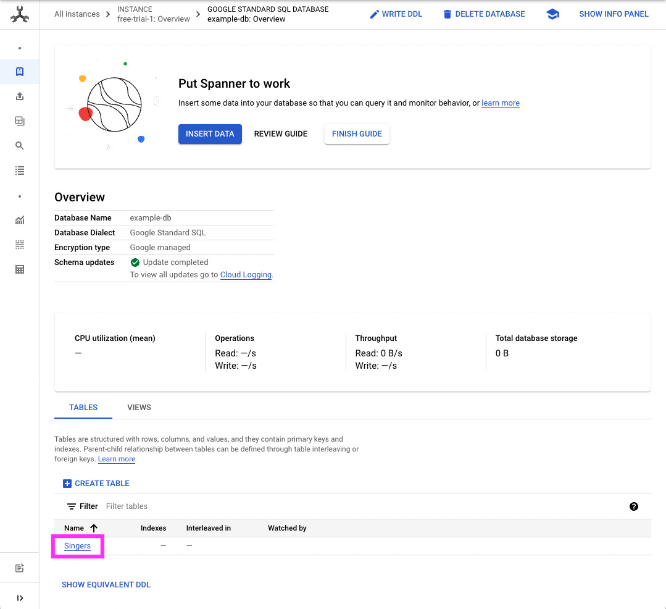Viewport: 666px width, 609px height.
Task: Click DELETE DATABASE in the top bar
Action: [x=484, y=14]
